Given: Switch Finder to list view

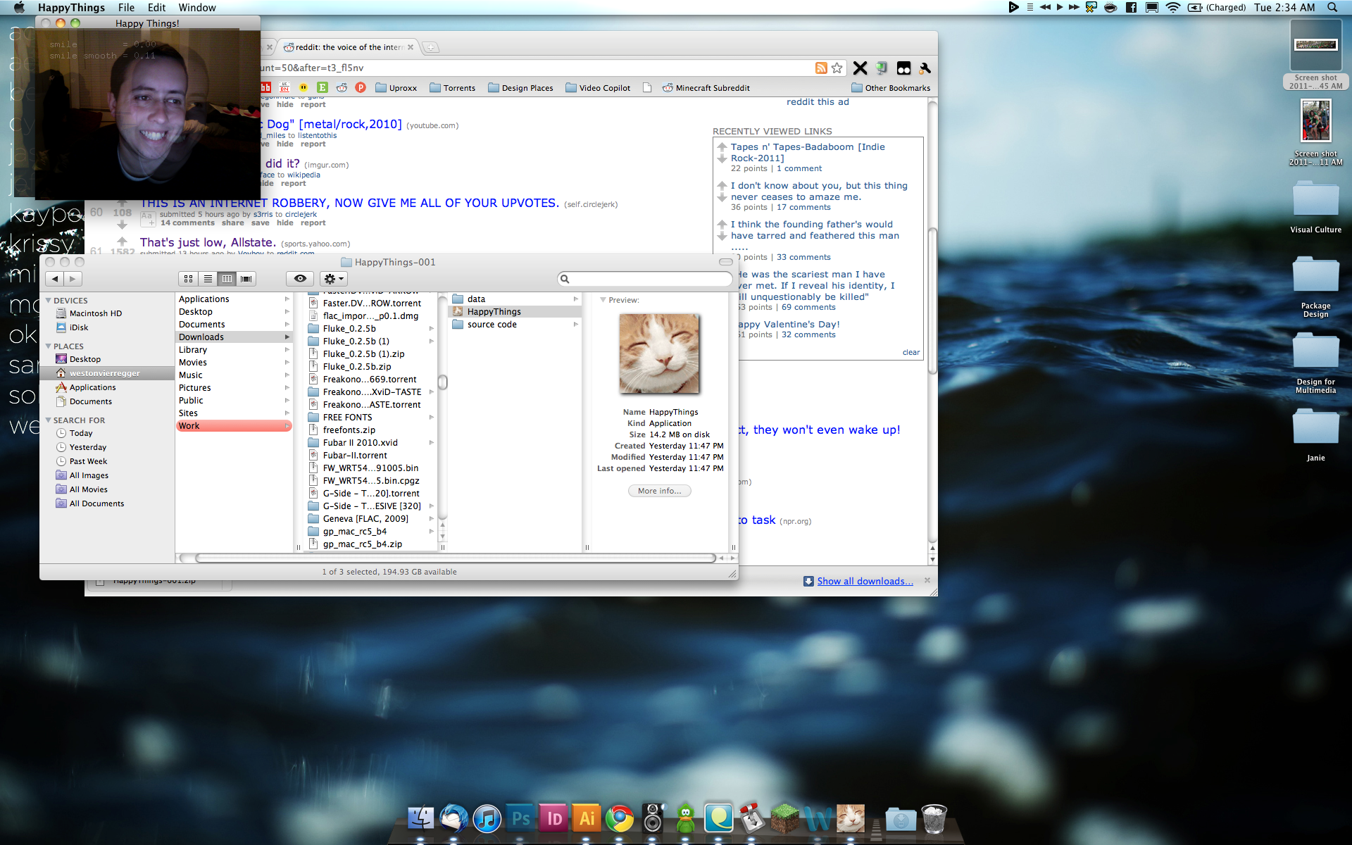Looking at the screenshot, I should pos(208,279).
